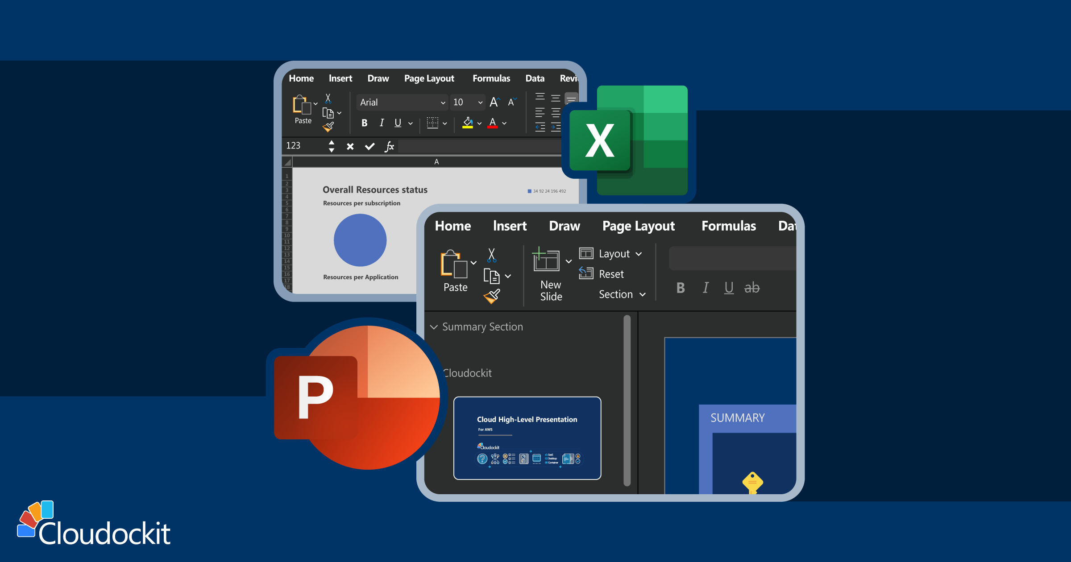Open the Formulas tab in Excel
The image size is (1071, 562).
491,79
